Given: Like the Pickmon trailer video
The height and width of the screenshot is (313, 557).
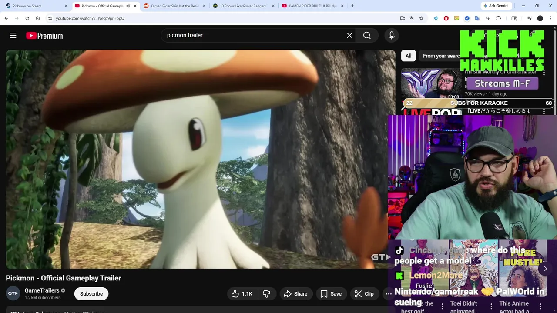Looking at the screenshot, I should pos(242,294).
